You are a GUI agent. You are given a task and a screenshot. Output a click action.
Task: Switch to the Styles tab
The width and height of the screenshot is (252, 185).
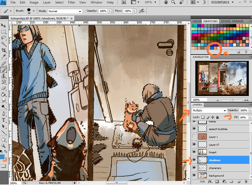coord(225,21)
